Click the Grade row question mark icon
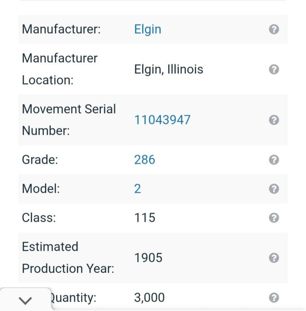Viewport: 306px width, 311px height. 274,160
